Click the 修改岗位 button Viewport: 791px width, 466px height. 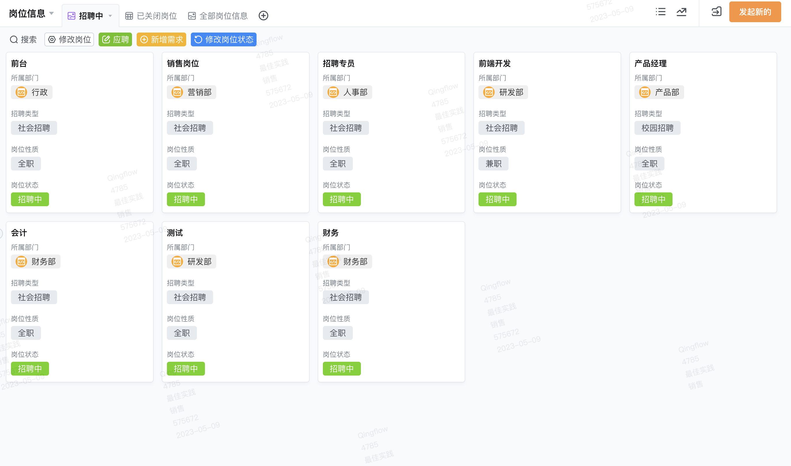(x=69, y=39)
